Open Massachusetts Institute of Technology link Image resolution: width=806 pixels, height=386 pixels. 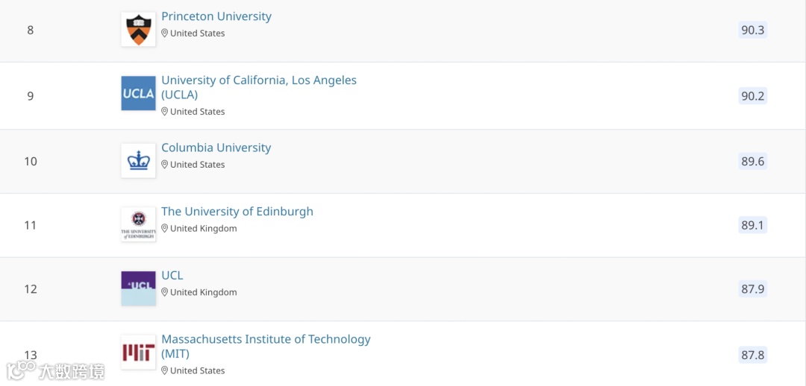coord(266,347)
